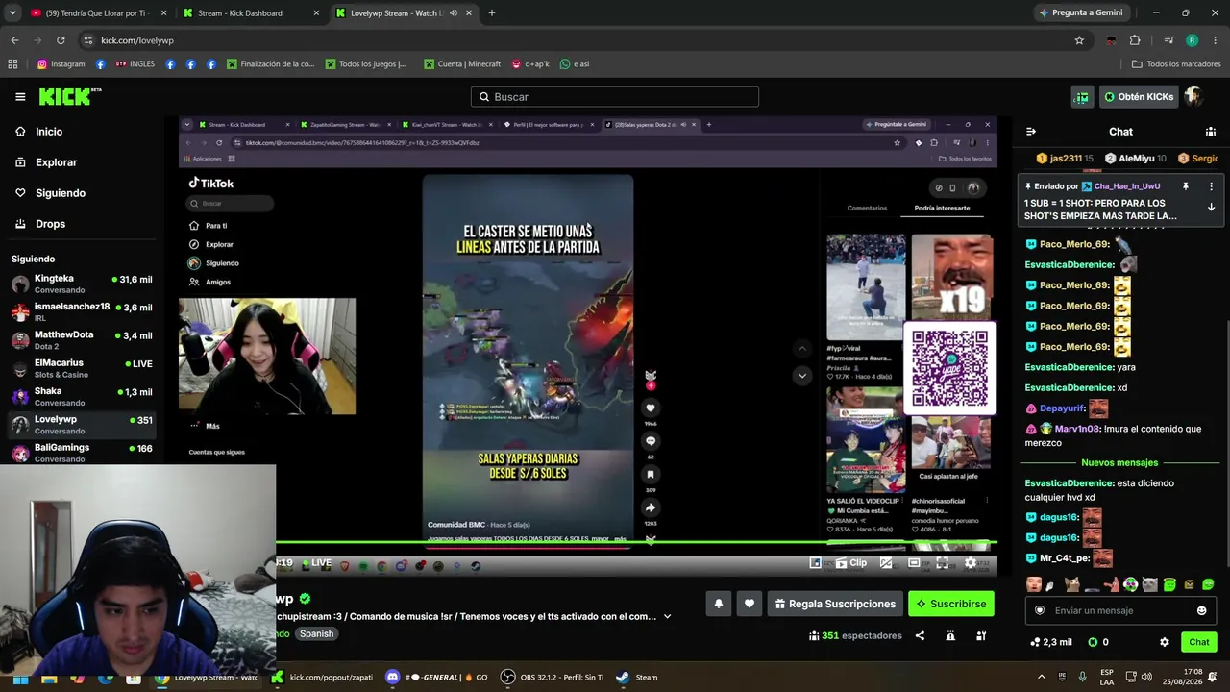Open the Kick hamburger menu

20,97
